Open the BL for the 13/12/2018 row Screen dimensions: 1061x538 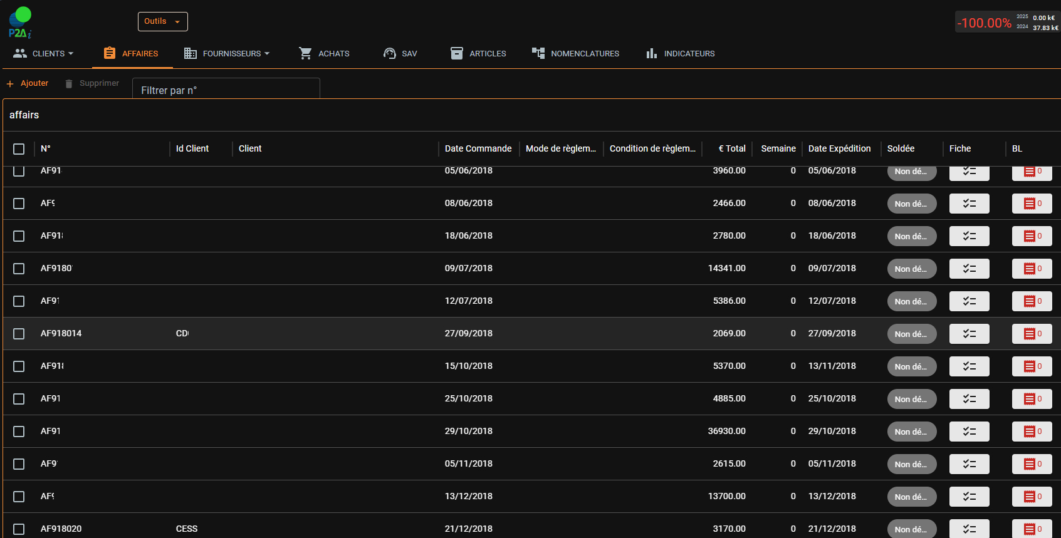(x=1032, y=497)
